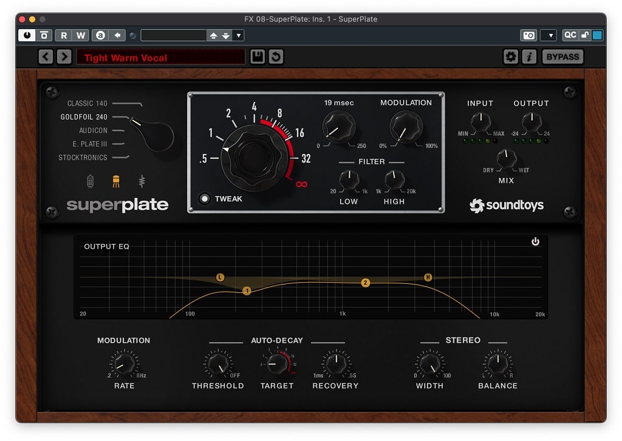622x441 pixels.
Task: Select the GOLDFOIL 240 plate type
Action: tap(84, 117)
